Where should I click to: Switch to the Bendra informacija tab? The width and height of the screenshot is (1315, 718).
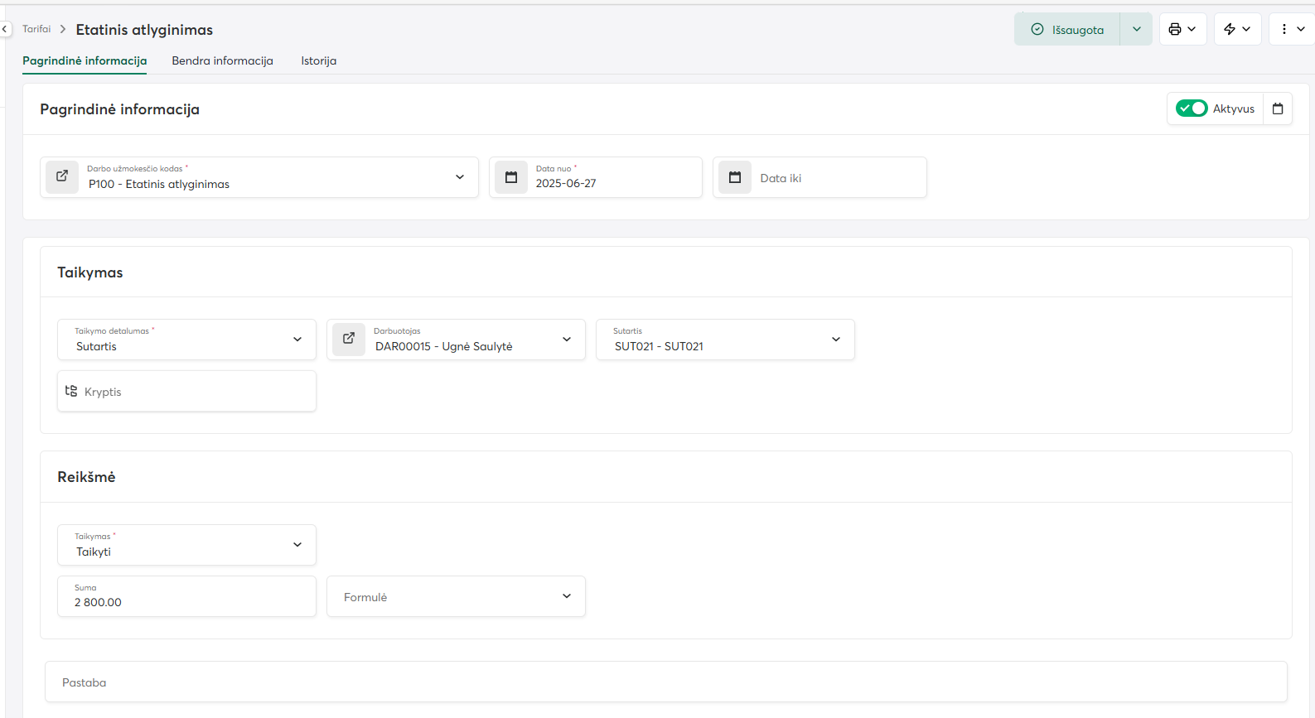pyautogui.click(x=222, y=60)
